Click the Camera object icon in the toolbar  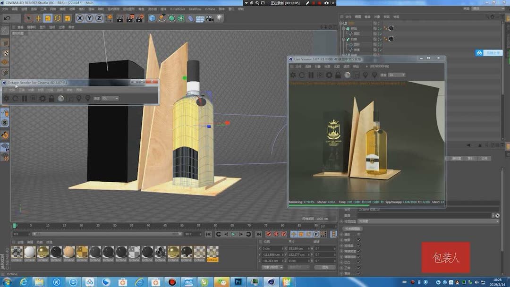209,18
